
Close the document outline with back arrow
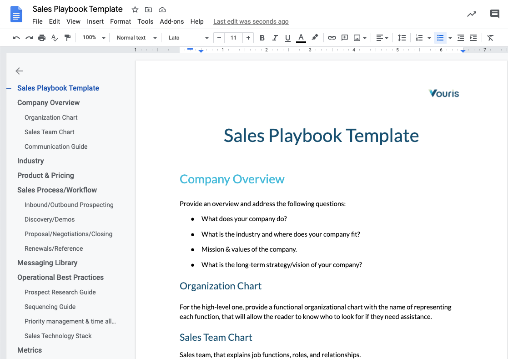19,71
